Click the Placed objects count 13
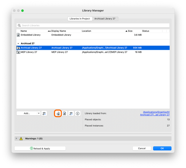This screenshot has width=186, height=168. (168, 119)
